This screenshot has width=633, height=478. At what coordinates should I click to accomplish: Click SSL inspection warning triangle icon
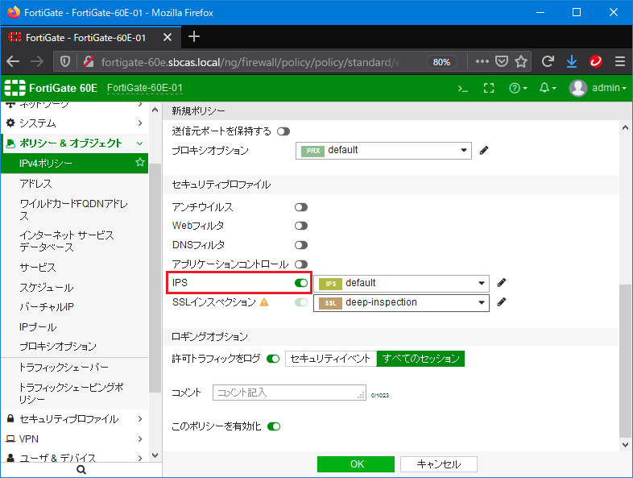pos(264,302)
